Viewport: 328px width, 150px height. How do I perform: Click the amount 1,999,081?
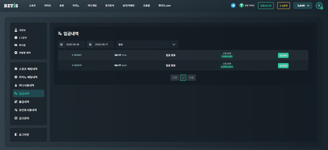(x=227, y=56)
